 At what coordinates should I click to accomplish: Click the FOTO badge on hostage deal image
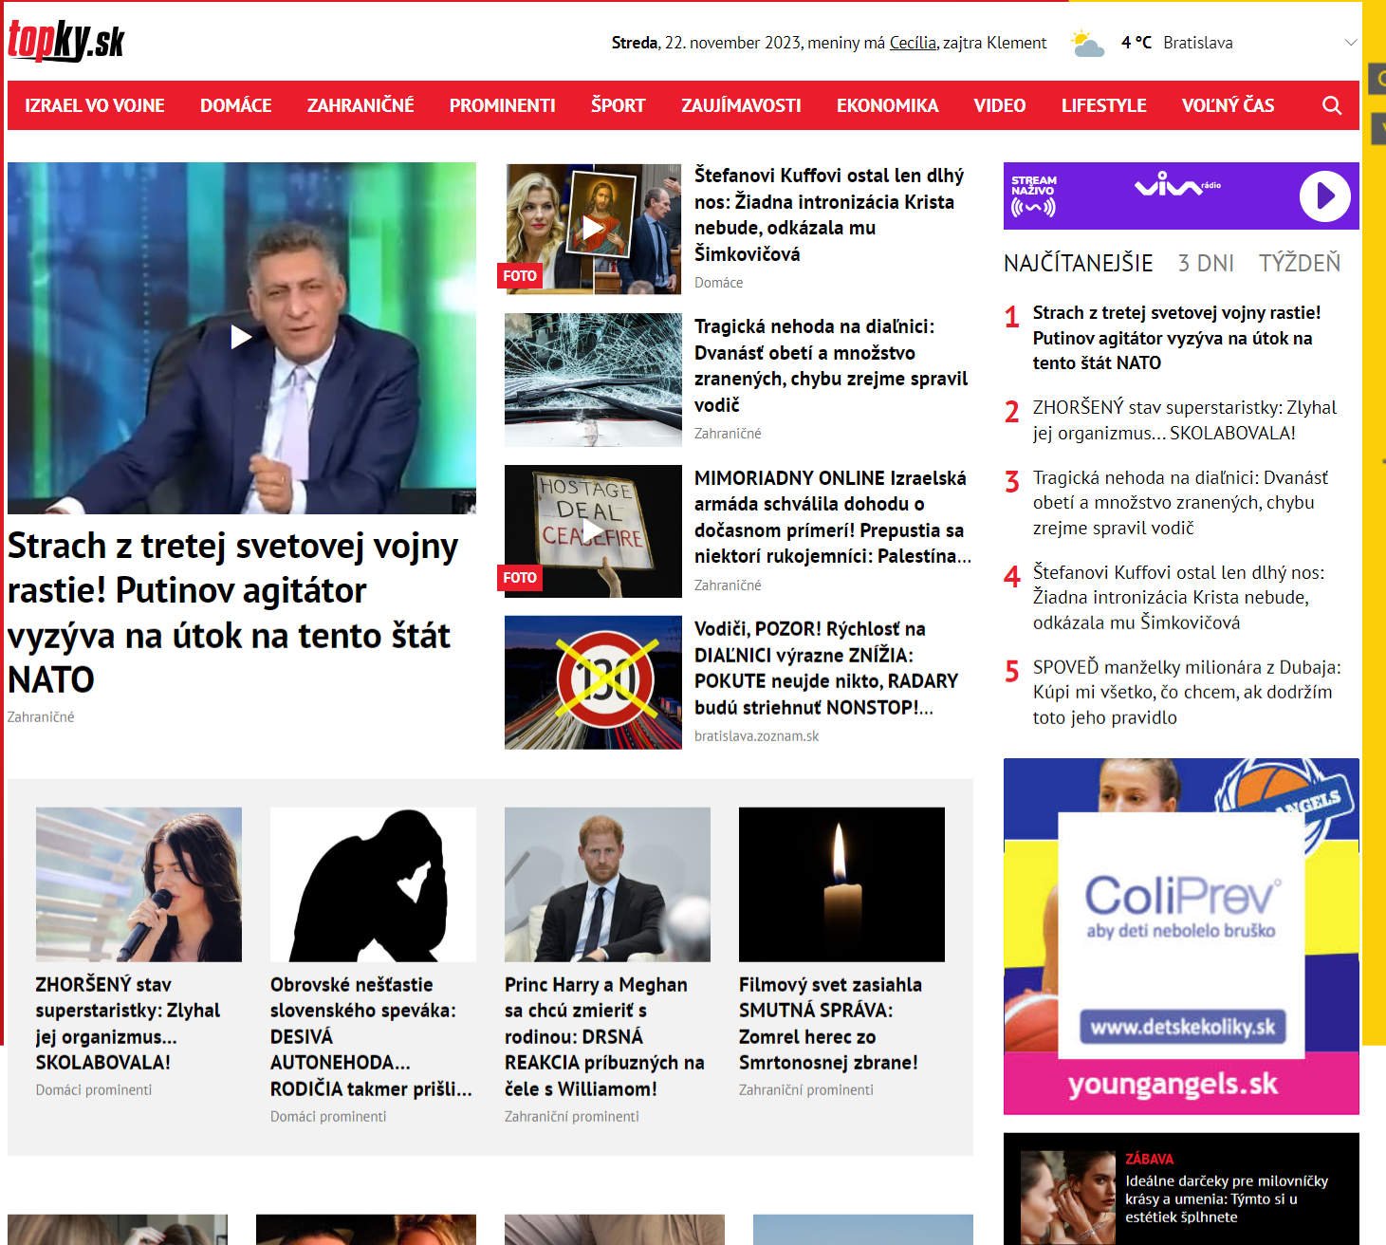tap(519, 578)
